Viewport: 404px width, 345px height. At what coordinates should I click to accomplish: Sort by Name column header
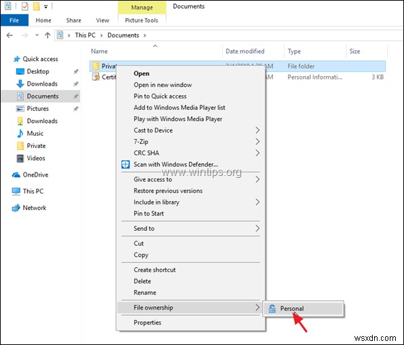point(155,51)
